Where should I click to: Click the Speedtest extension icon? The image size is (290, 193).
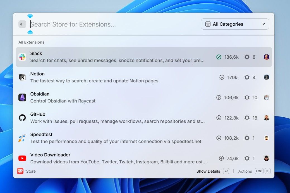(x=22, y=138)
